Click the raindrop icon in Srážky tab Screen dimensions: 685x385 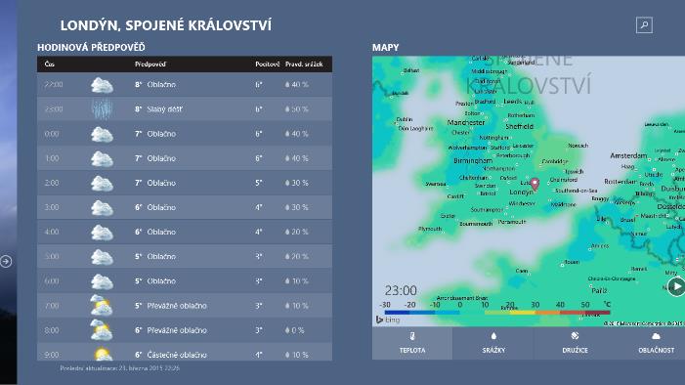tap(493, 336)
